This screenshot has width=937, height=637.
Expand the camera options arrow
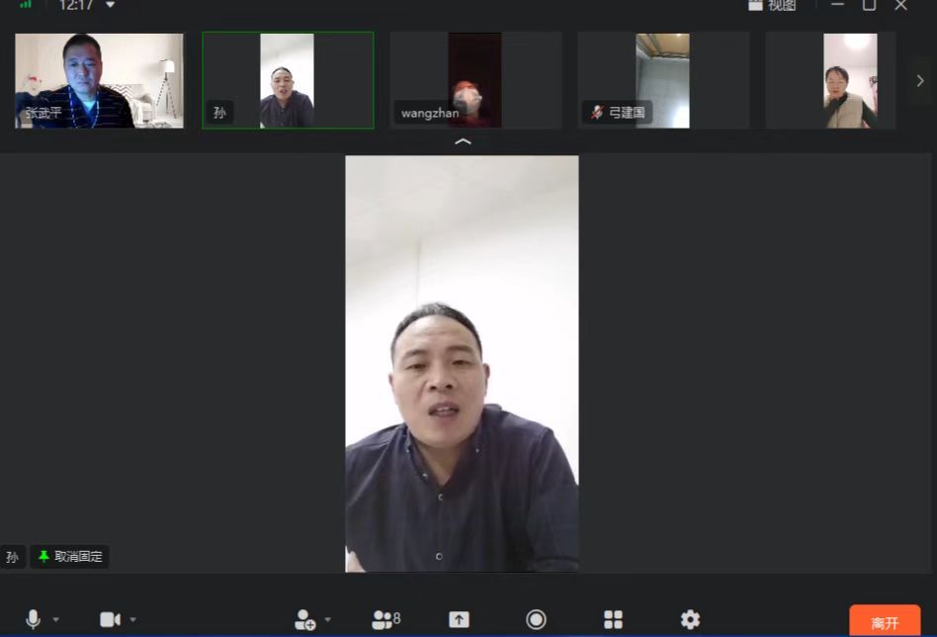coord(132,620)
